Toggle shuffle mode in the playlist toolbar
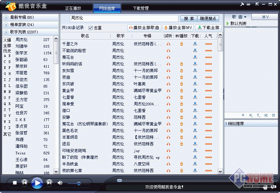 266,115
